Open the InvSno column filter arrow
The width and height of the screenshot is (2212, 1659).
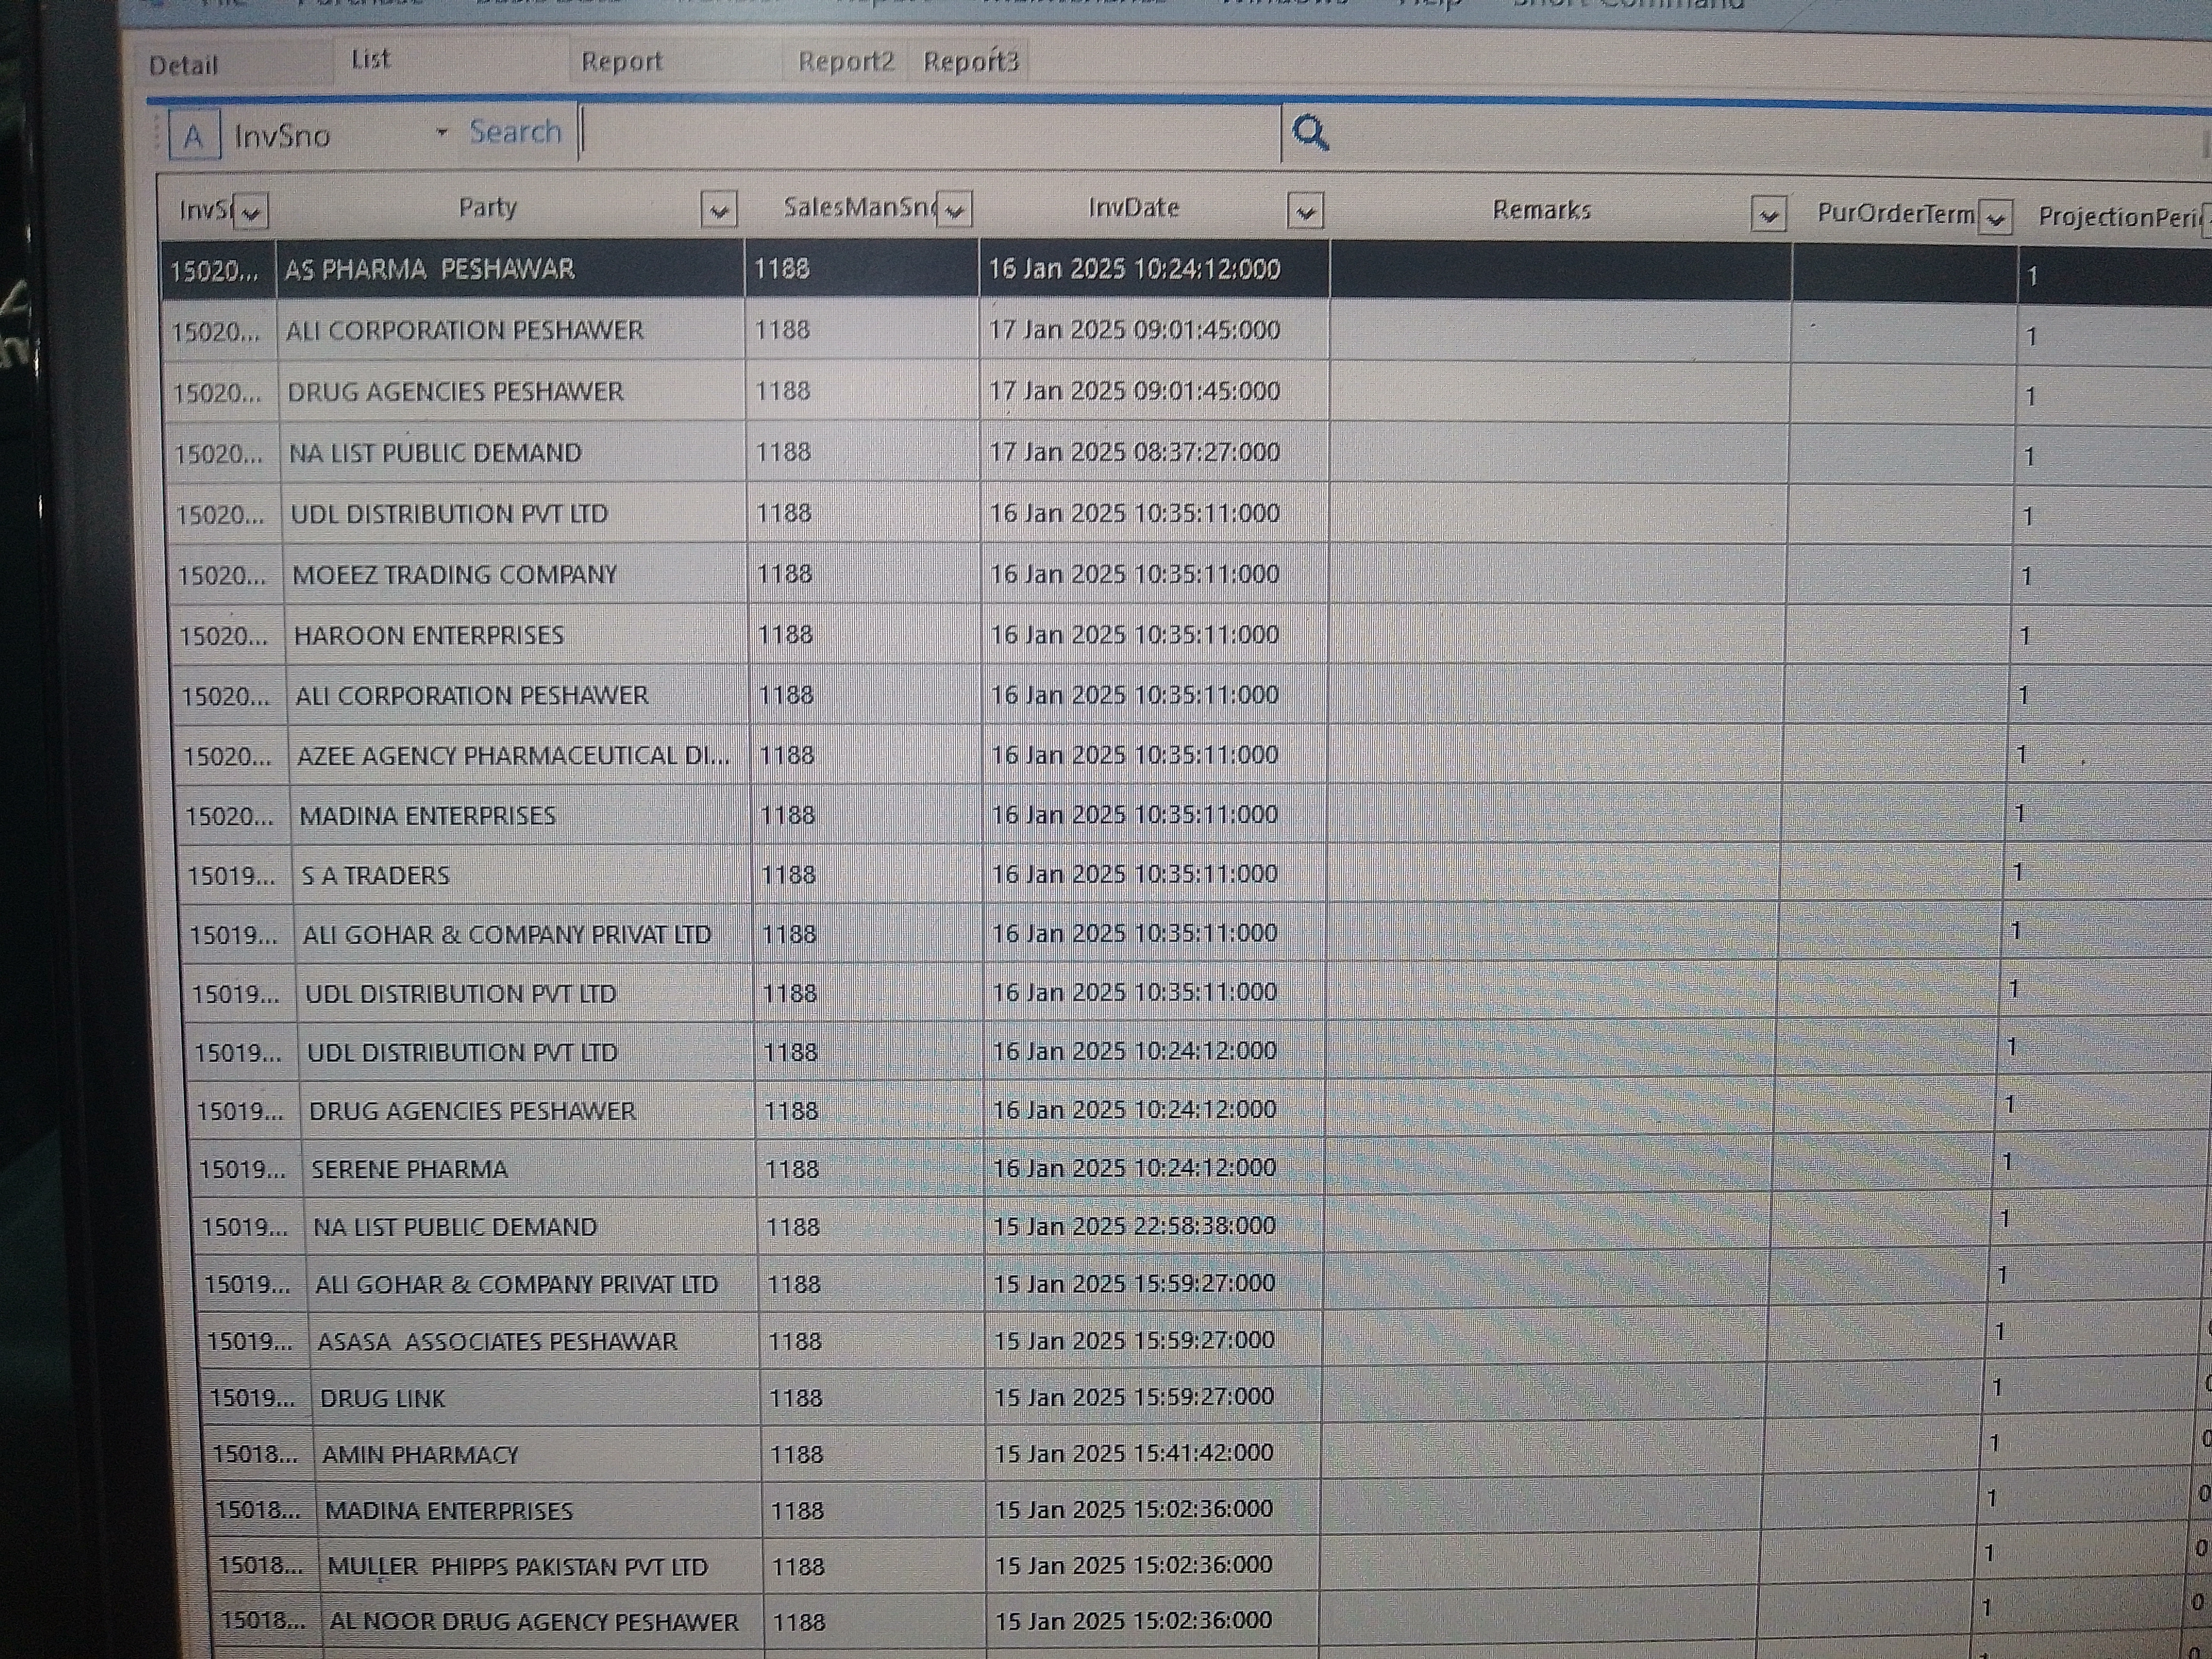click(x=251, y=212)
